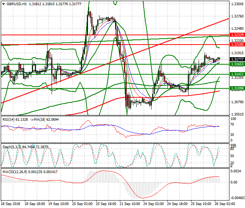Screen dimensions: 245x208
Task: Click the Stochastic scale value 50
Action: pos(232,156)
